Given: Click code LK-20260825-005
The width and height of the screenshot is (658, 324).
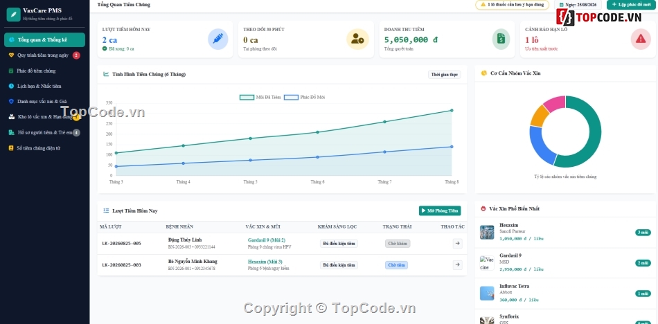Looking at the screenshot, I should (122, 244).
